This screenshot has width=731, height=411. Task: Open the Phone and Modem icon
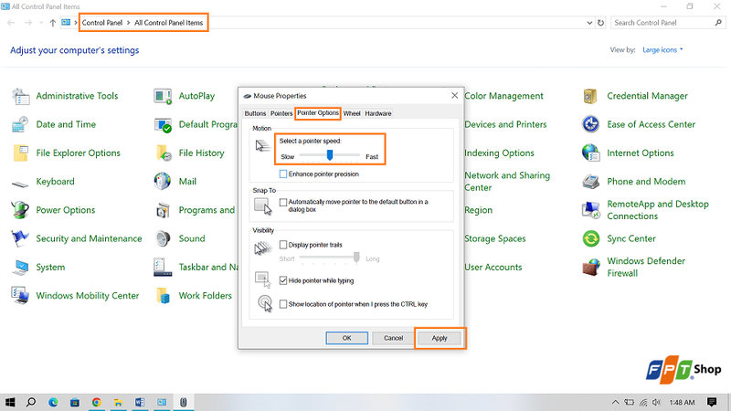pyautogui.click(x=590, y=182)
